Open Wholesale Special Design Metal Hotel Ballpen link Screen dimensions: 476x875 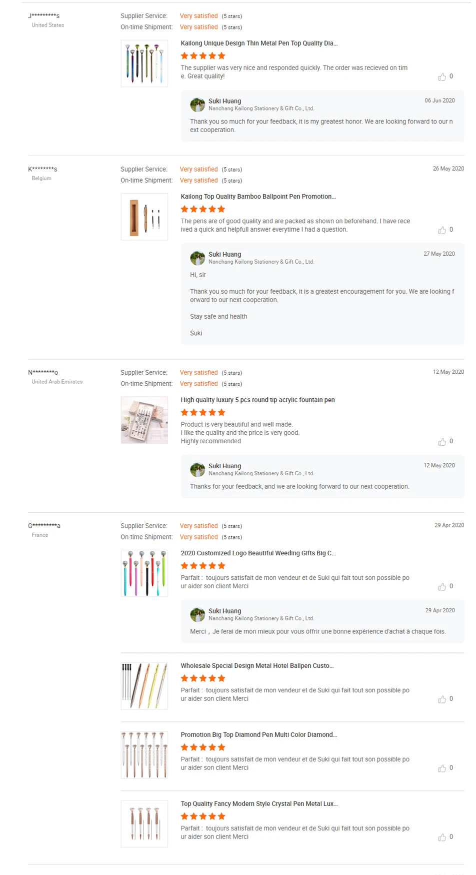[x=257, y=666]
